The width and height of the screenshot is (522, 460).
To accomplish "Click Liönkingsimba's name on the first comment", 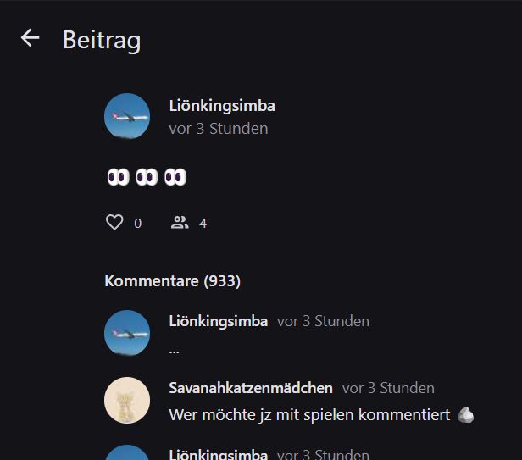I will tap(219, 321).
